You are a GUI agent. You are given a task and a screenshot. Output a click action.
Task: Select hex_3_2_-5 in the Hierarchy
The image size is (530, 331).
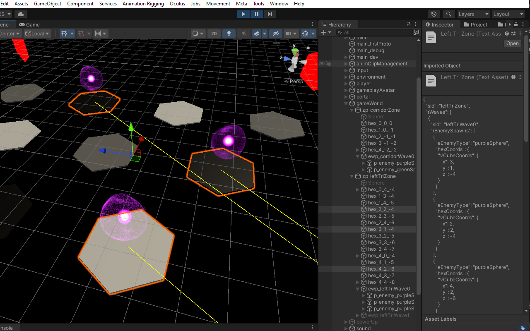tap(381, 236)
